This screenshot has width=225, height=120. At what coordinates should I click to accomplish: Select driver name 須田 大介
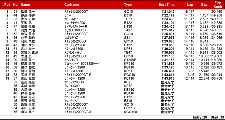28,45
